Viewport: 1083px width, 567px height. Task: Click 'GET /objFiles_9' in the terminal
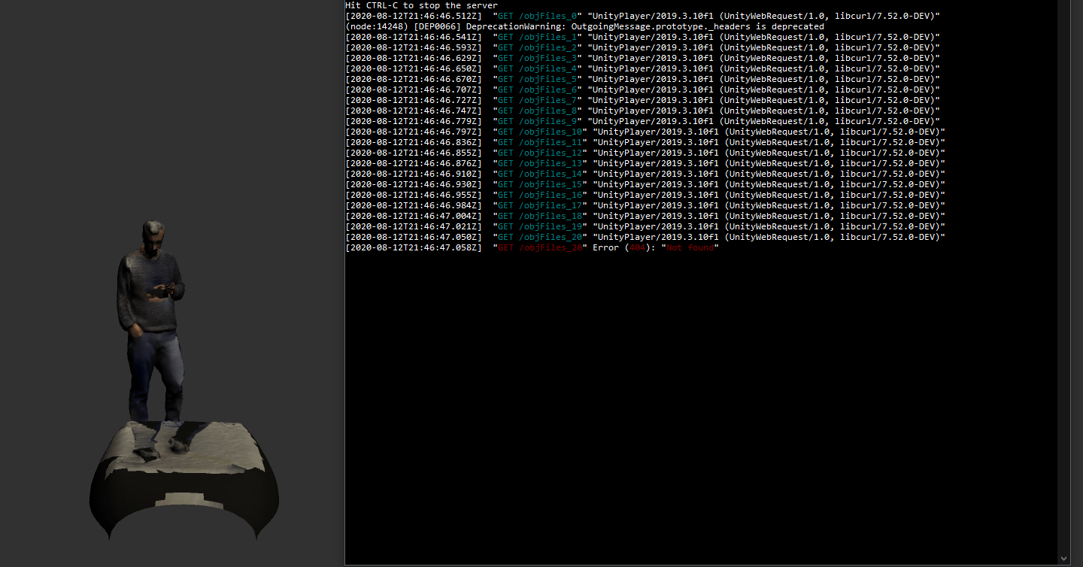[537, 121]
